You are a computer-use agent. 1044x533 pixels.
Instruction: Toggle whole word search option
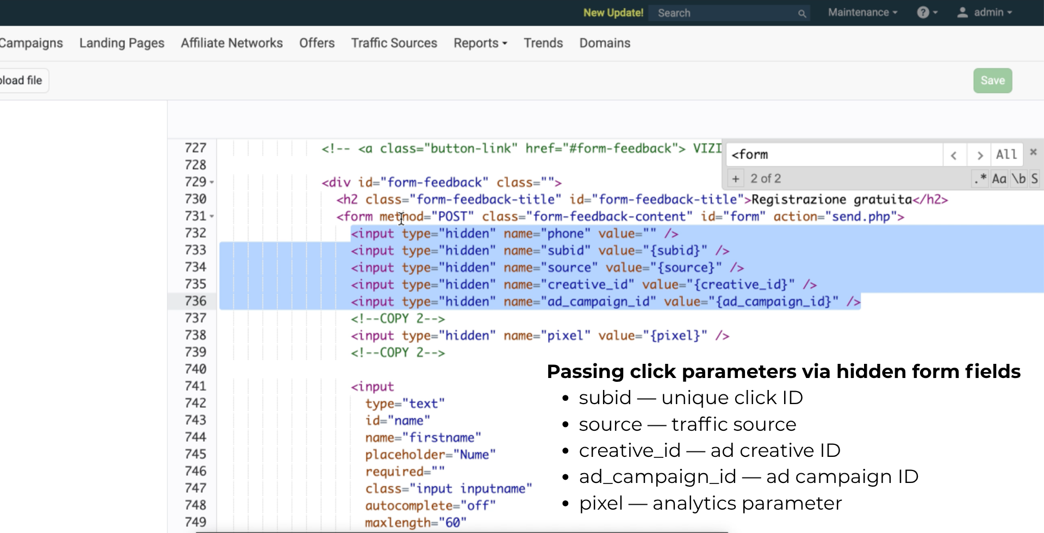[1018, 178]
